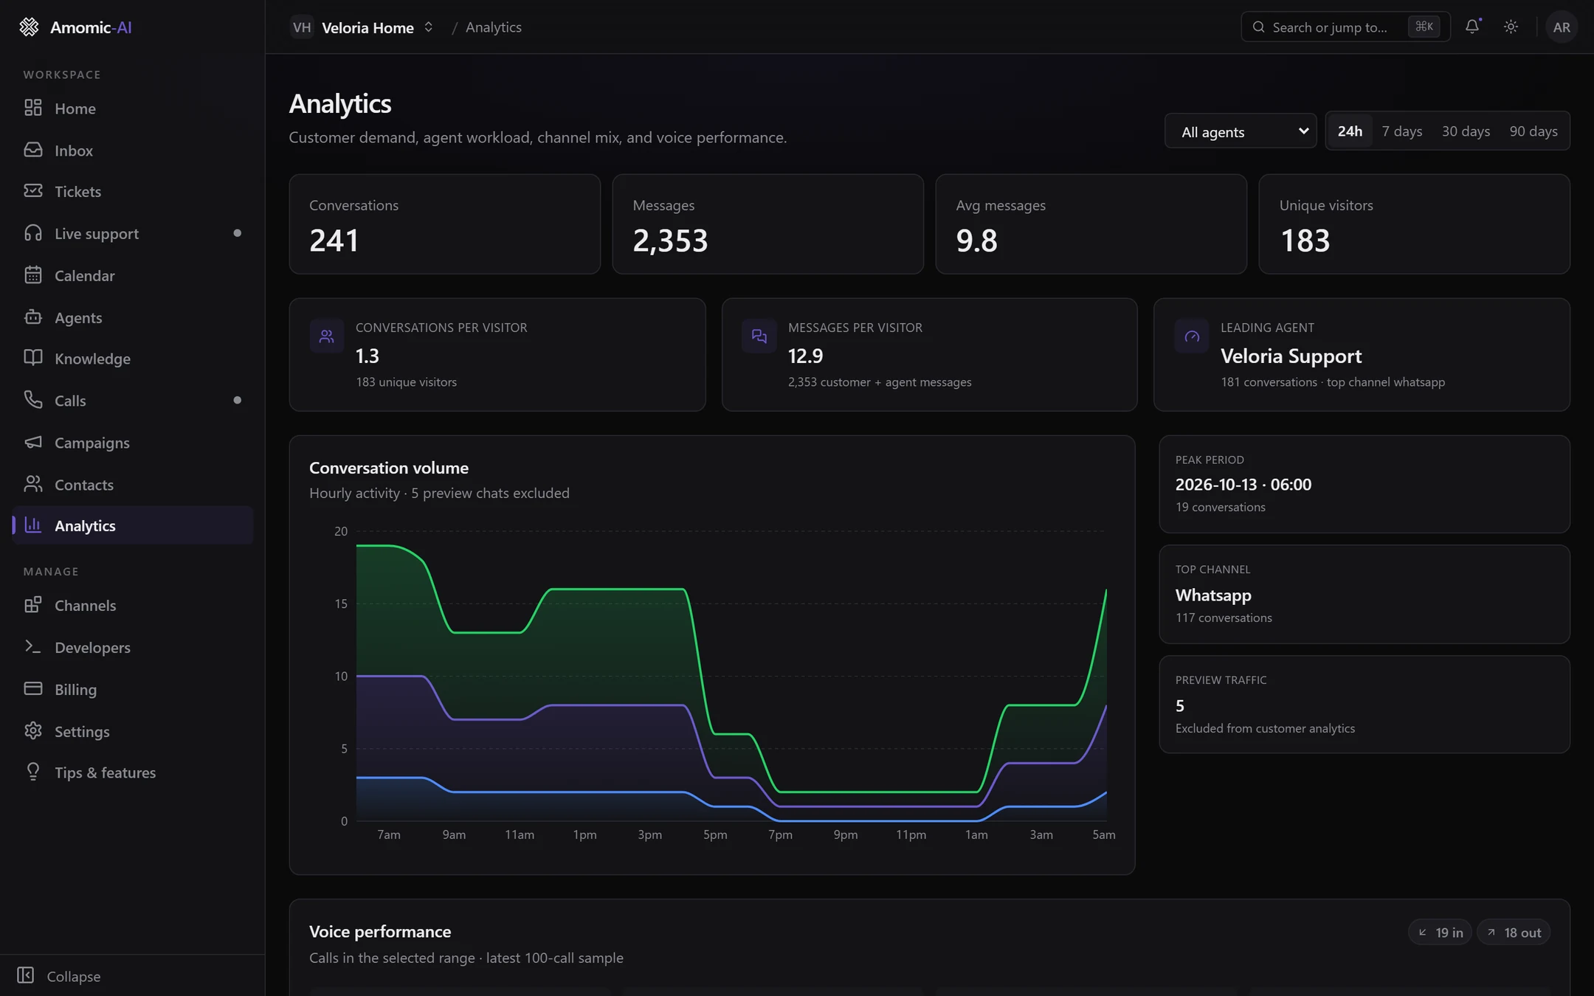Viewport: 1594px width, 996px height.
Task: Open the AR user avatar menu
Action: tap(1562, 27)
